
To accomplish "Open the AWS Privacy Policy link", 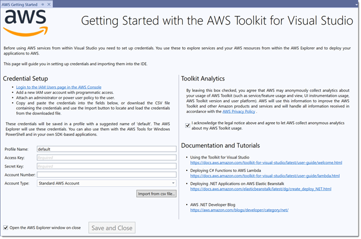I will point(239,111).
